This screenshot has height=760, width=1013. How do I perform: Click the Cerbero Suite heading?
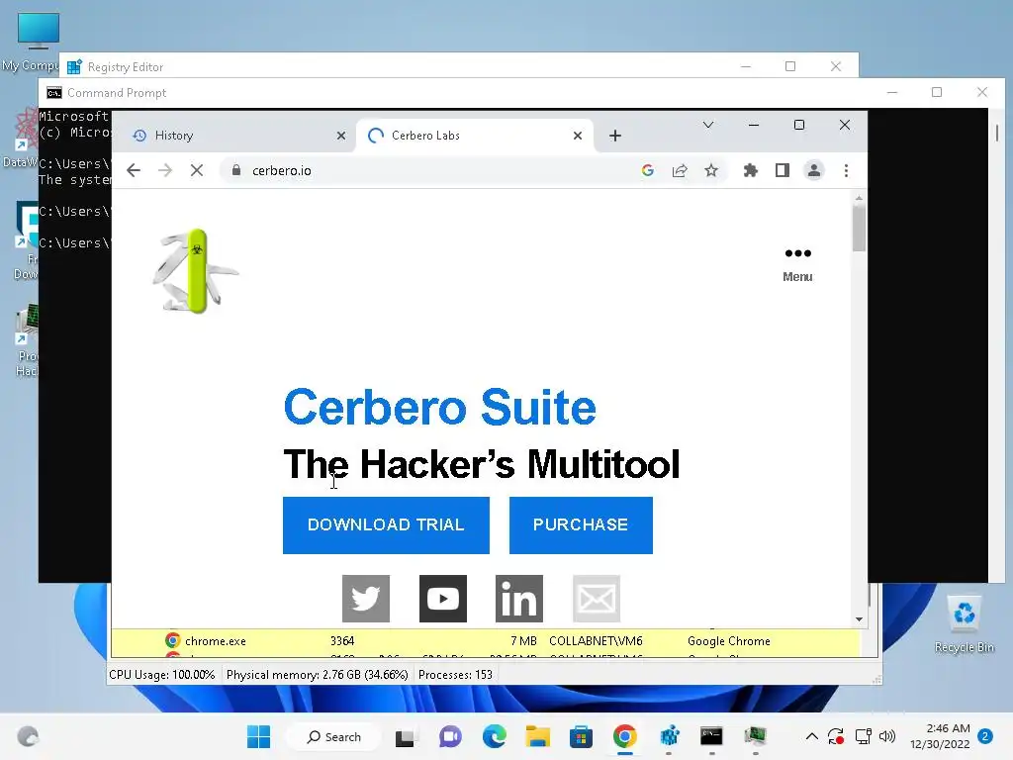coord(439,407)
